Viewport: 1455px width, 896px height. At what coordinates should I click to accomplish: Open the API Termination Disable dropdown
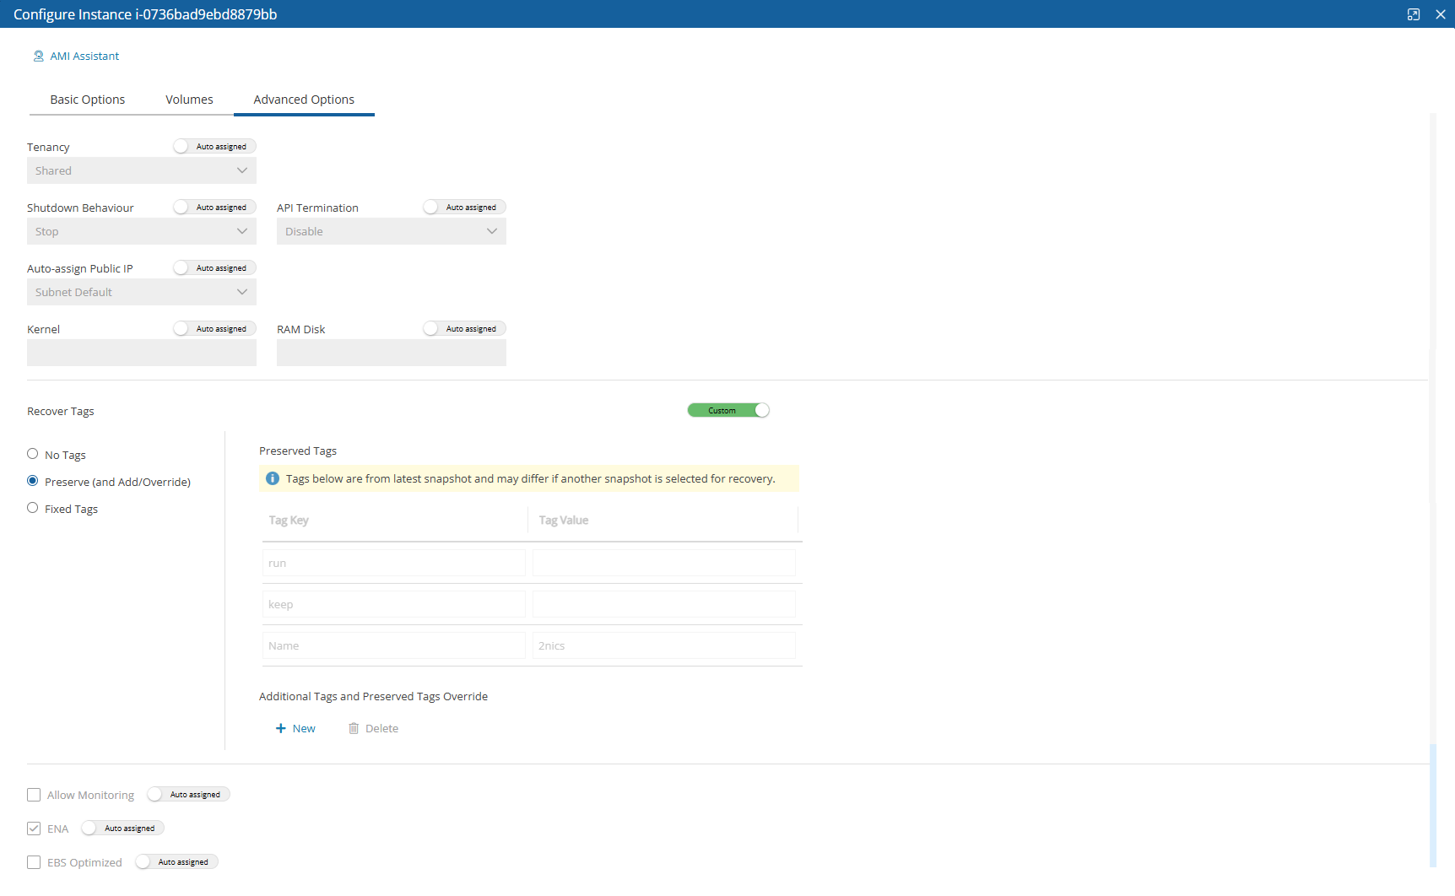point(392,232)
